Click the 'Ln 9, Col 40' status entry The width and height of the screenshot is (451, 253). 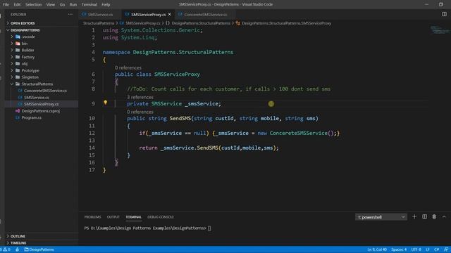[x=377, y=249]
